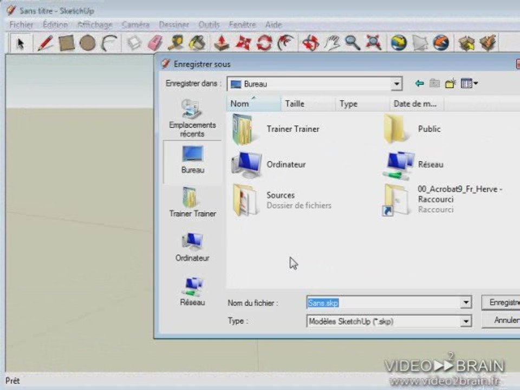The width and height of the screenshot is (520, 390).
Task: Select Ordinateur in the file list
Action: pyautogui.click(x=269, y=165)
